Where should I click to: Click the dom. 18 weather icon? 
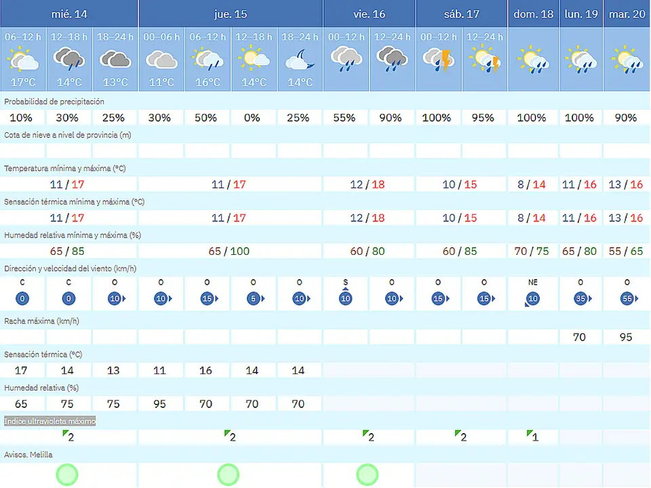[x=533, y=60]
